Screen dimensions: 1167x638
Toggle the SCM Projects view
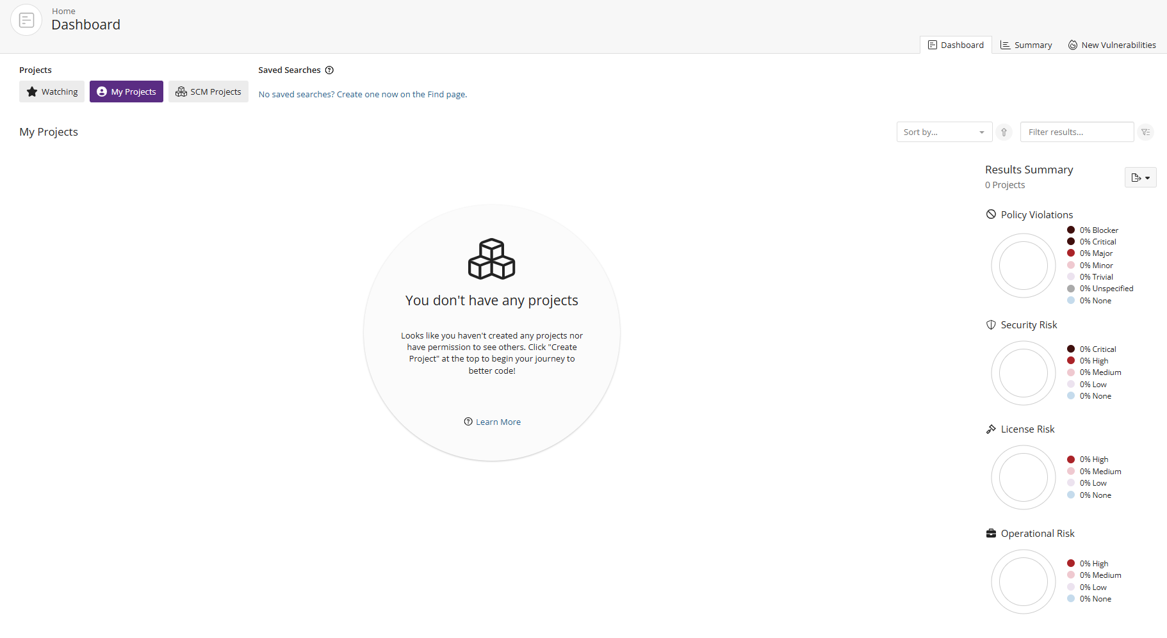pos(208,92)
